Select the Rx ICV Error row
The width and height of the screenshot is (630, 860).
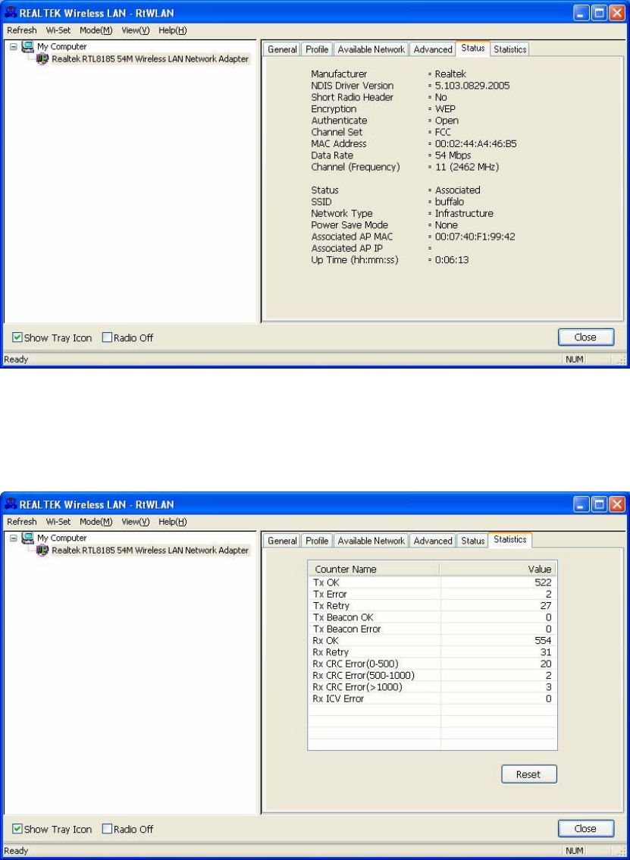coord(432,698)
